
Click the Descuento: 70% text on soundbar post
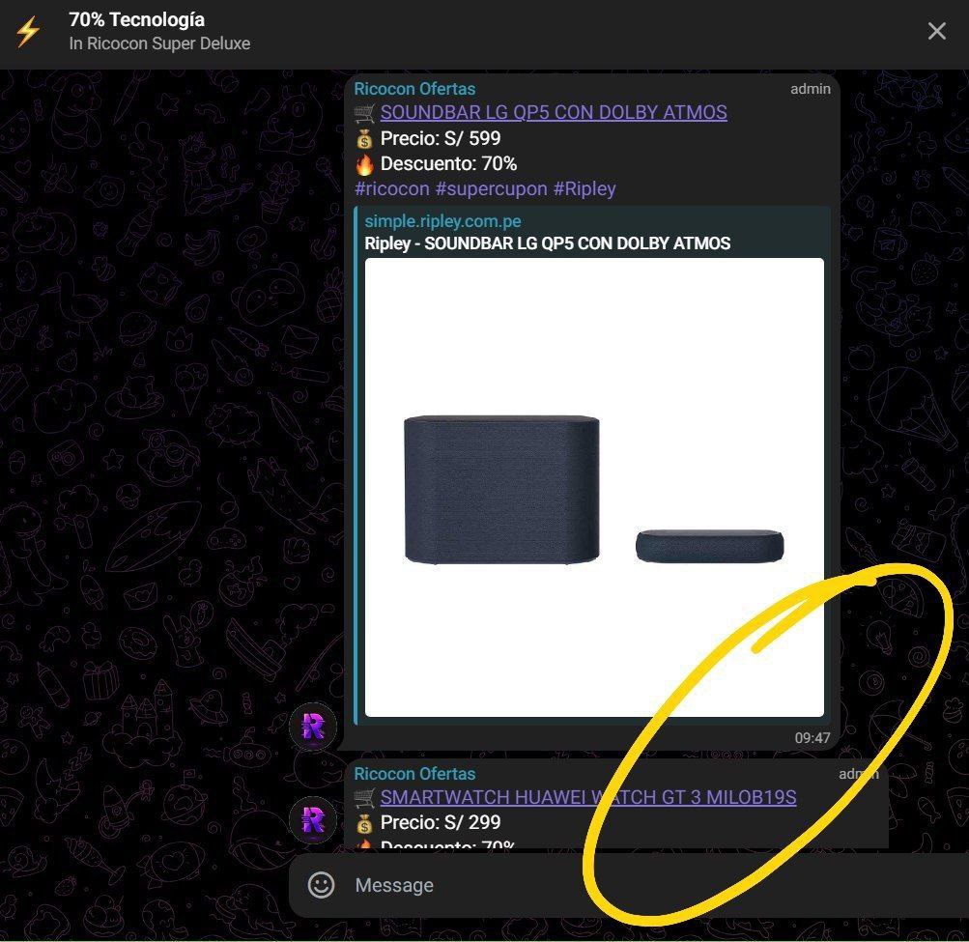coord(448,163)
